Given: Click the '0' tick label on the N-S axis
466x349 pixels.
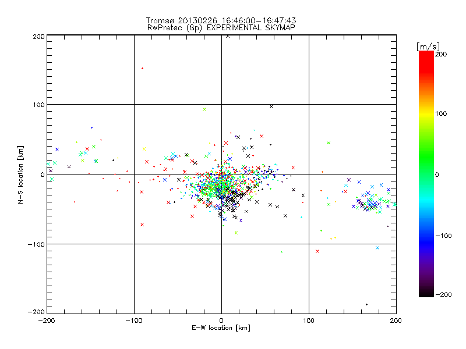Looking at the screenshot, I should click(43, 175).
